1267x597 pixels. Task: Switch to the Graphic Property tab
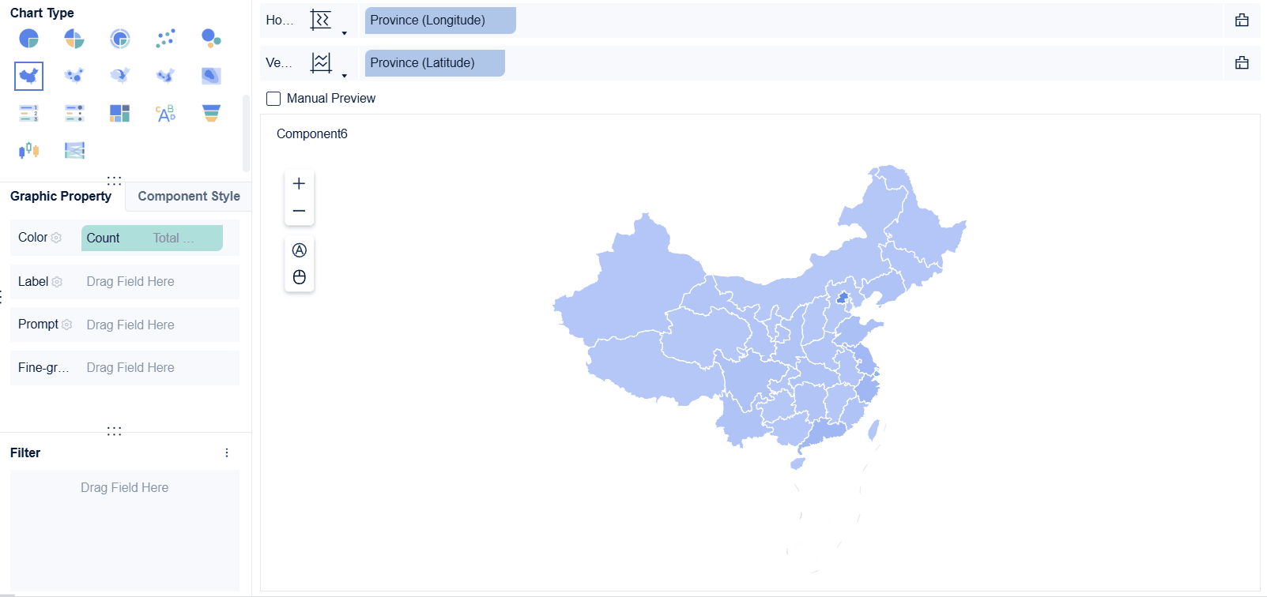(x=61, y=197)
